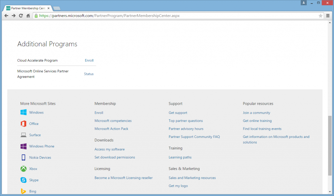The width and height of the screenshot is (334, 196).
Task: Click the Skype logo icon
Action: tap(23, 180)
